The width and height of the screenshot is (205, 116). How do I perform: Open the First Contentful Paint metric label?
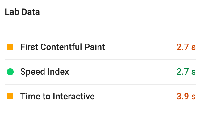tap(62, 47)
